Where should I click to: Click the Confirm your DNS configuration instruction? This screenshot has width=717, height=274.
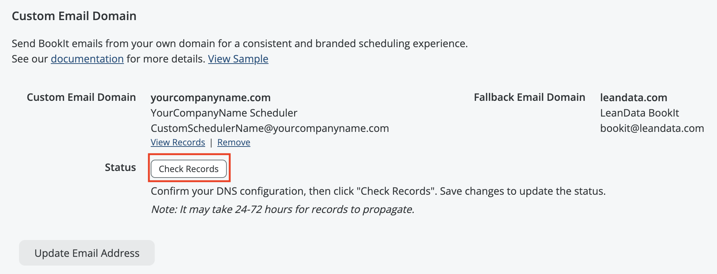[378, 191]
